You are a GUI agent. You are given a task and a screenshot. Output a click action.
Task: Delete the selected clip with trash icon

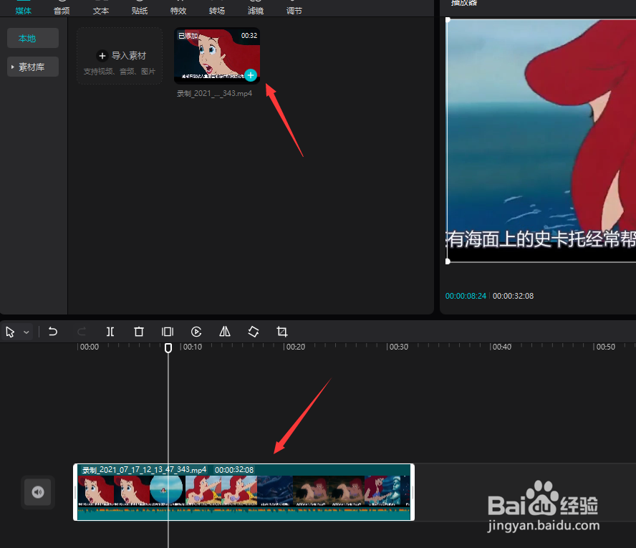click(139, 332)
